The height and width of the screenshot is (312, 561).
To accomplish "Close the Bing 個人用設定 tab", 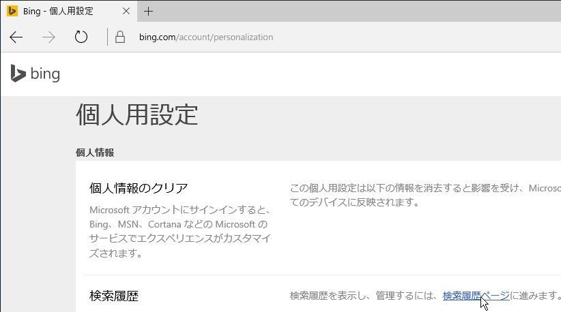I will [126, 12].
